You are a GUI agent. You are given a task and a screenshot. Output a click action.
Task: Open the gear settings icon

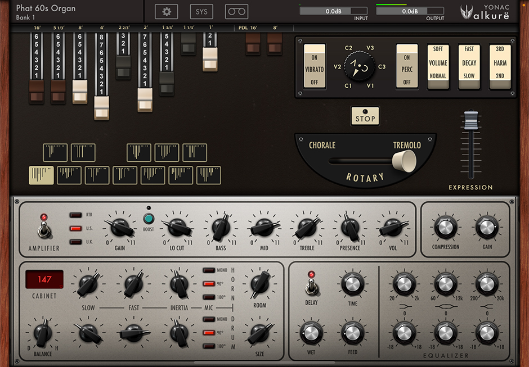pyautogui.click(x=166, y=11)
